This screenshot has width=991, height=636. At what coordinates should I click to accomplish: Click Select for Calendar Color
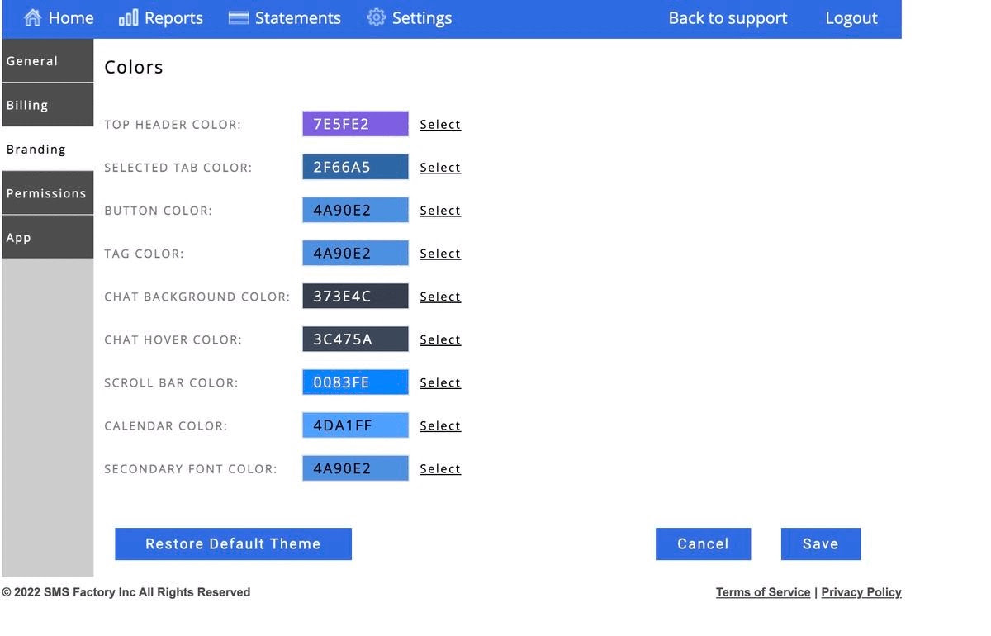[x=440, y=425]
